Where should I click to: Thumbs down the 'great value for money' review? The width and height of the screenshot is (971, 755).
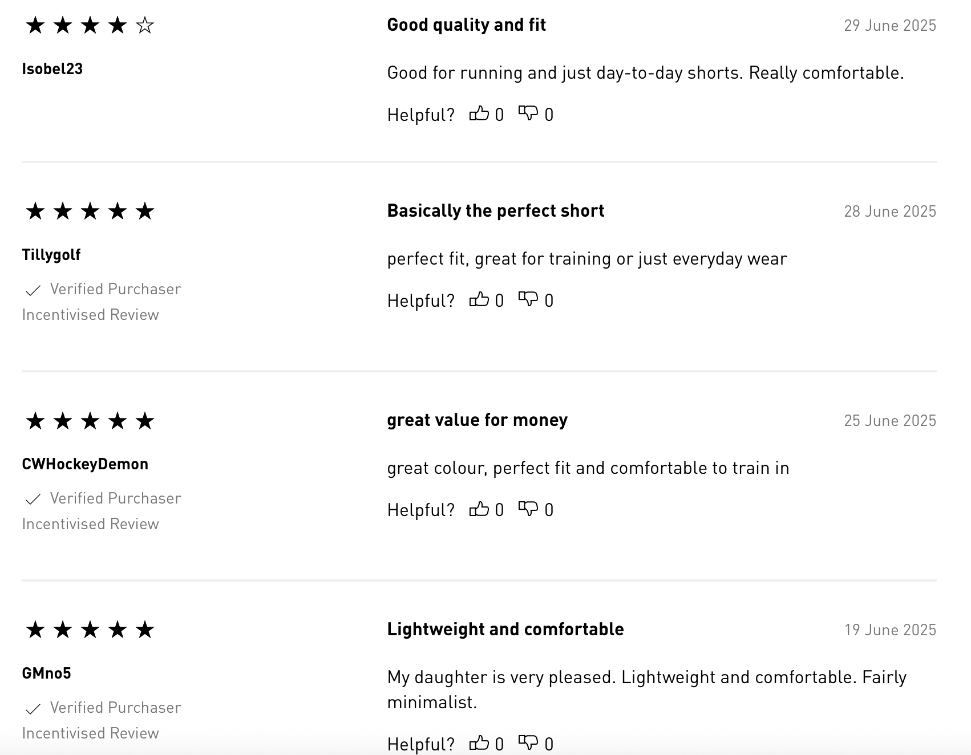click(528, 509)
